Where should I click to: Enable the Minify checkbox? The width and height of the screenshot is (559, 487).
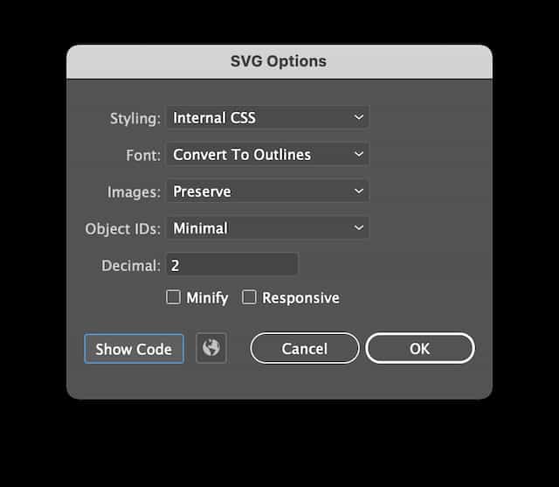[x=174, y=297]
